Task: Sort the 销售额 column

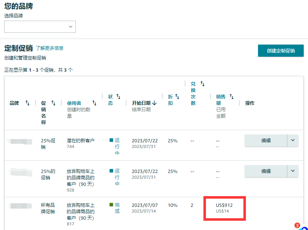Action: point(232,96)
